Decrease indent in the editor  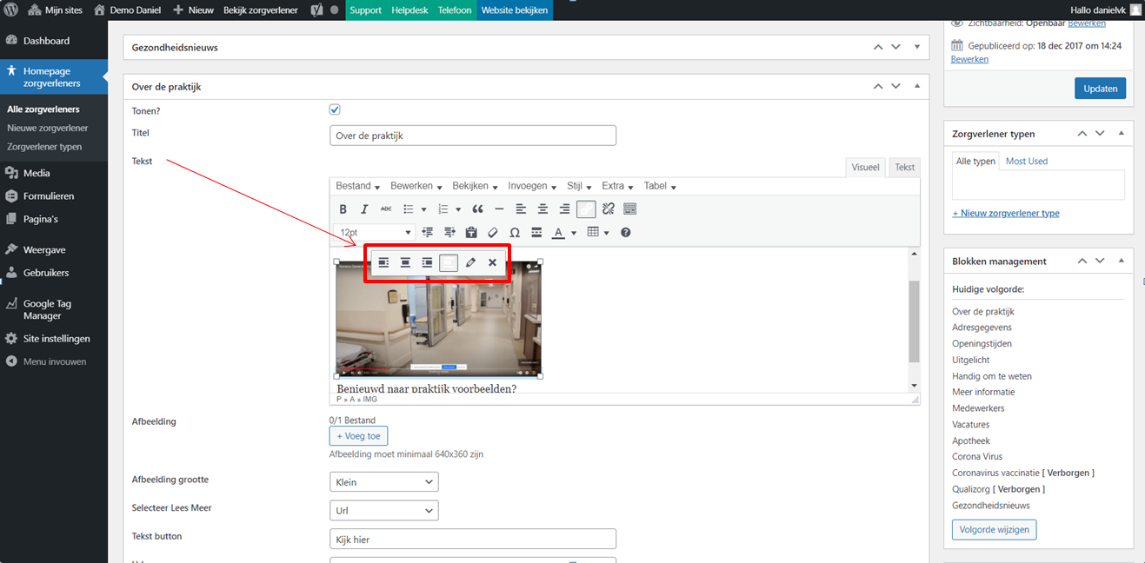pos(428,233)
